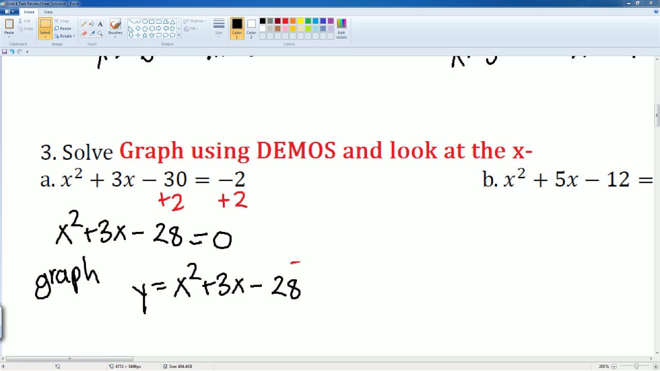Open the line Size dropdown
The width and height of the screenshot is (660, 371).
[x=219, y=28]
